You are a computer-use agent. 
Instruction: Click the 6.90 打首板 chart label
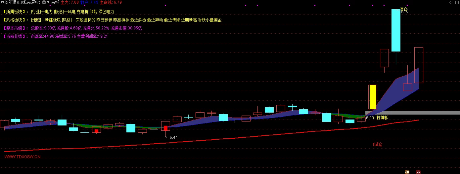(x=377, y=118)
